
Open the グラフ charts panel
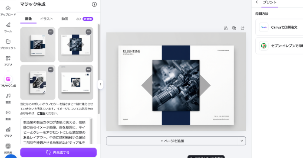point(8,132)
